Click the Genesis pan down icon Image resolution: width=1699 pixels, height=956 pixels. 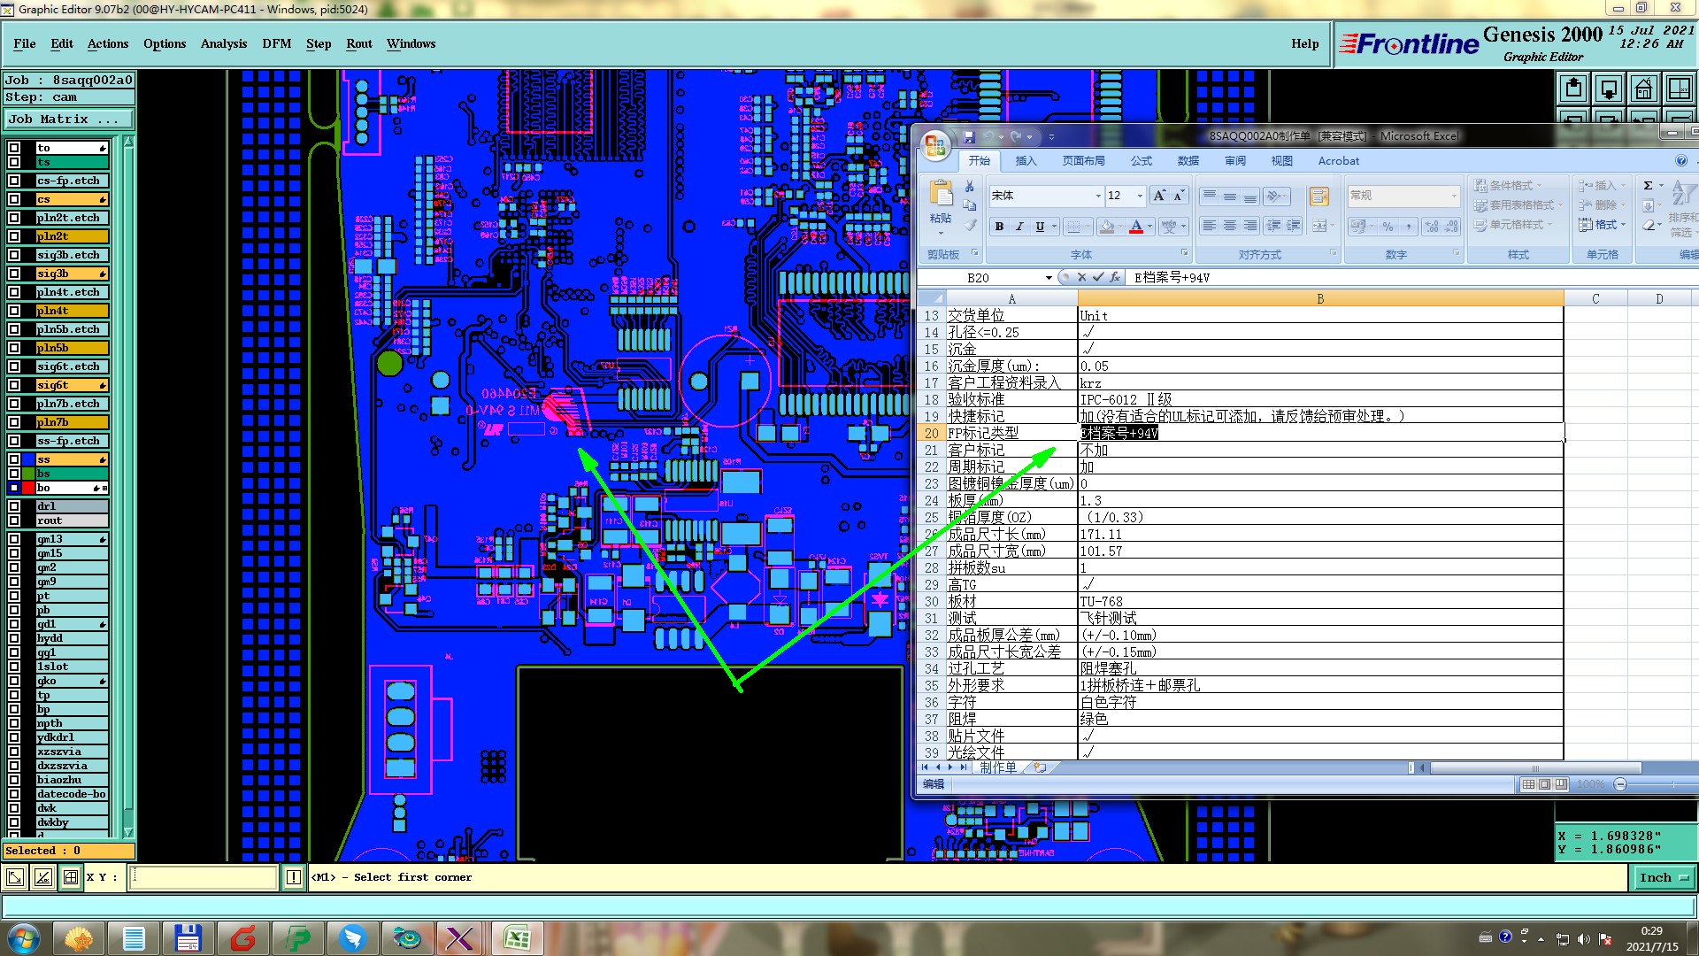coord(1609,89)
